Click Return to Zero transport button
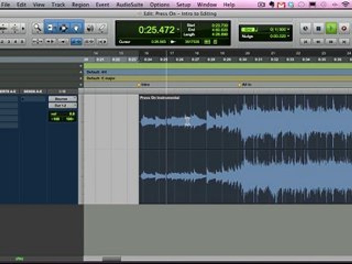This screenshot has height=264, width=352. click(x=305, y=41)
